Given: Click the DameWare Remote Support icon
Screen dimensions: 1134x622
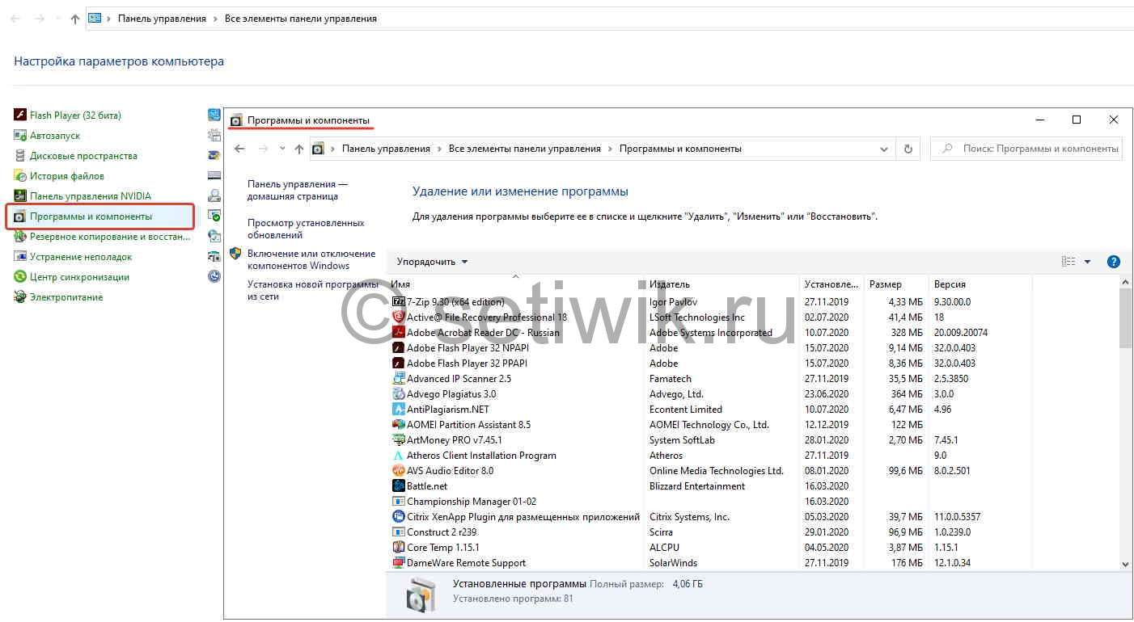Looking at the screenshot, I should (399, 563).
